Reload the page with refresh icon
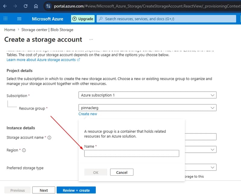Viewport: 241px width, 194px height. pos(26,6)
